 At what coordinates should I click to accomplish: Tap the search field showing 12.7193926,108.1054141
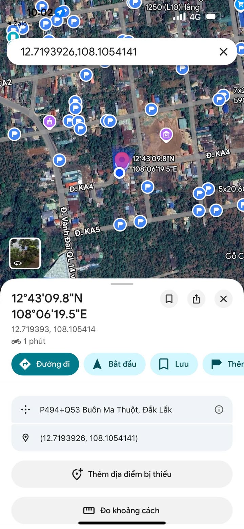coord(122,52)
